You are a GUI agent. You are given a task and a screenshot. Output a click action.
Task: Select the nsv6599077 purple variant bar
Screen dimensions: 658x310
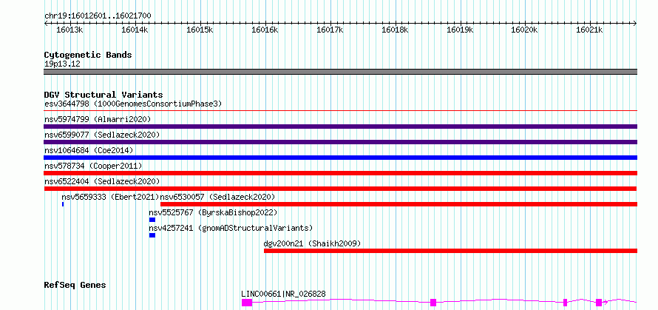(x=340, y=142)
